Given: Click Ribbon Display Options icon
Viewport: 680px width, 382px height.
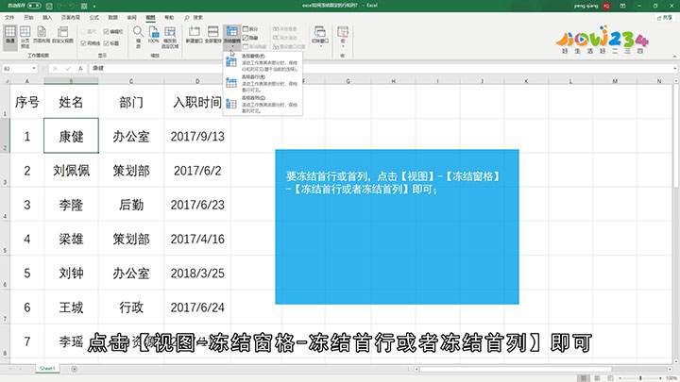Looking at the screenshot, I should click(622, 6).
